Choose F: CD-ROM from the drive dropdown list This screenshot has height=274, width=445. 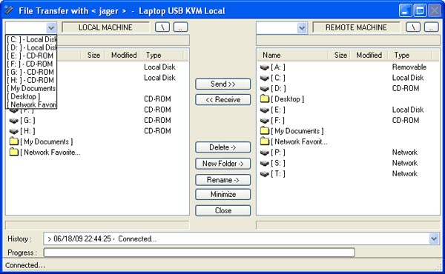tap(31, 64)
